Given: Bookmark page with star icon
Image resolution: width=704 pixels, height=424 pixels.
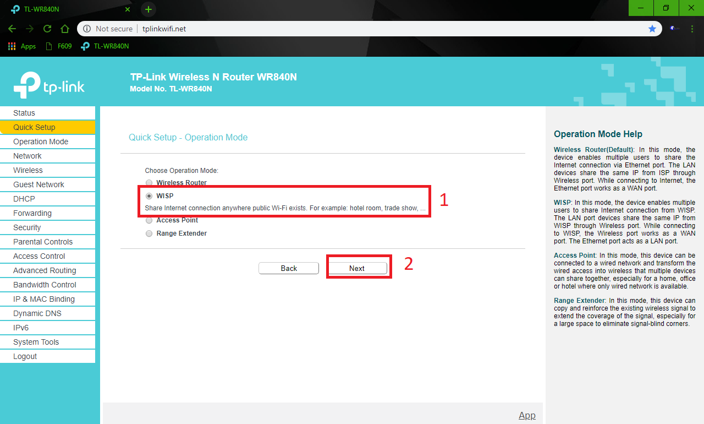Looking at the screenshot, I should 652,29.
